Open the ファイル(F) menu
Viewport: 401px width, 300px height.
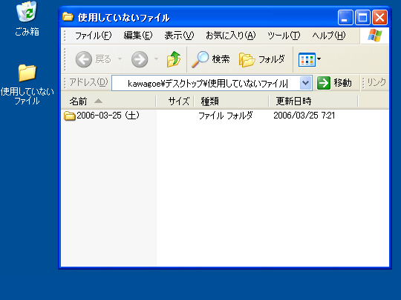[93, 36]
